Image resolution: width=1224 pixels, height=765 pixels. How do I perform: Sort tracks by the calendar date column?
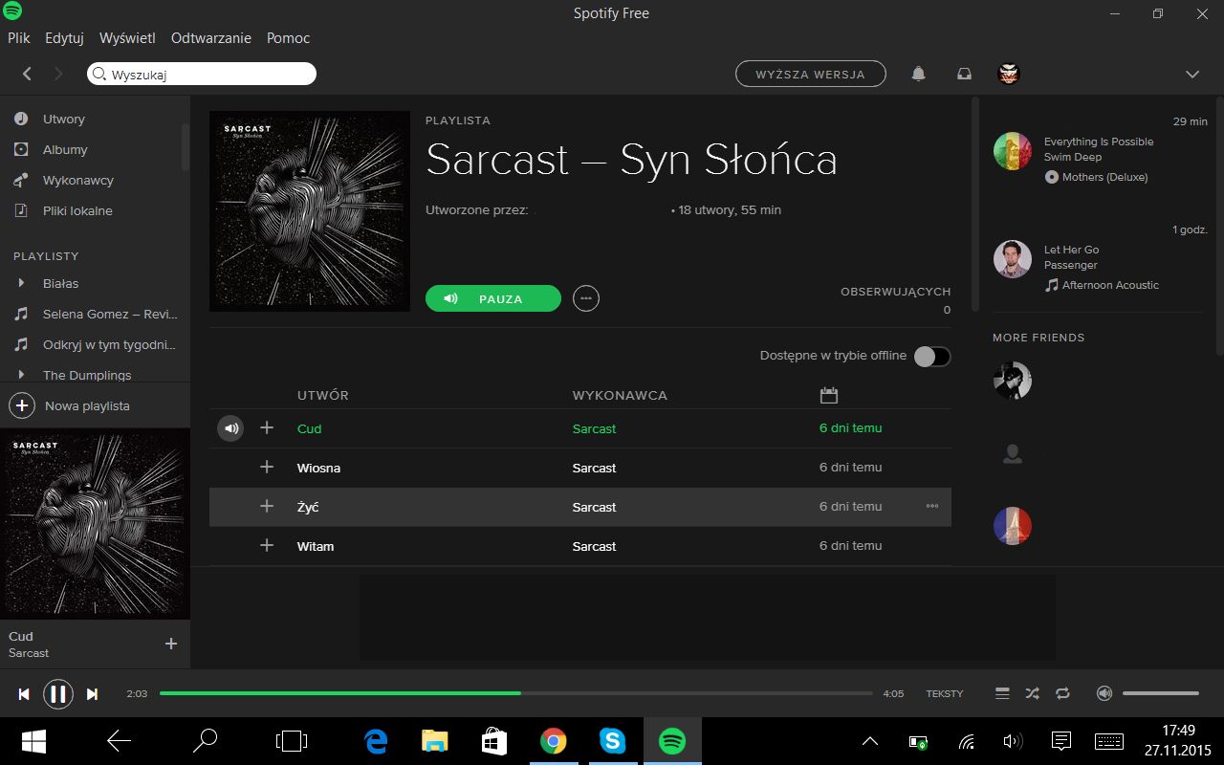pyautogui.click(x=829, y=395)
